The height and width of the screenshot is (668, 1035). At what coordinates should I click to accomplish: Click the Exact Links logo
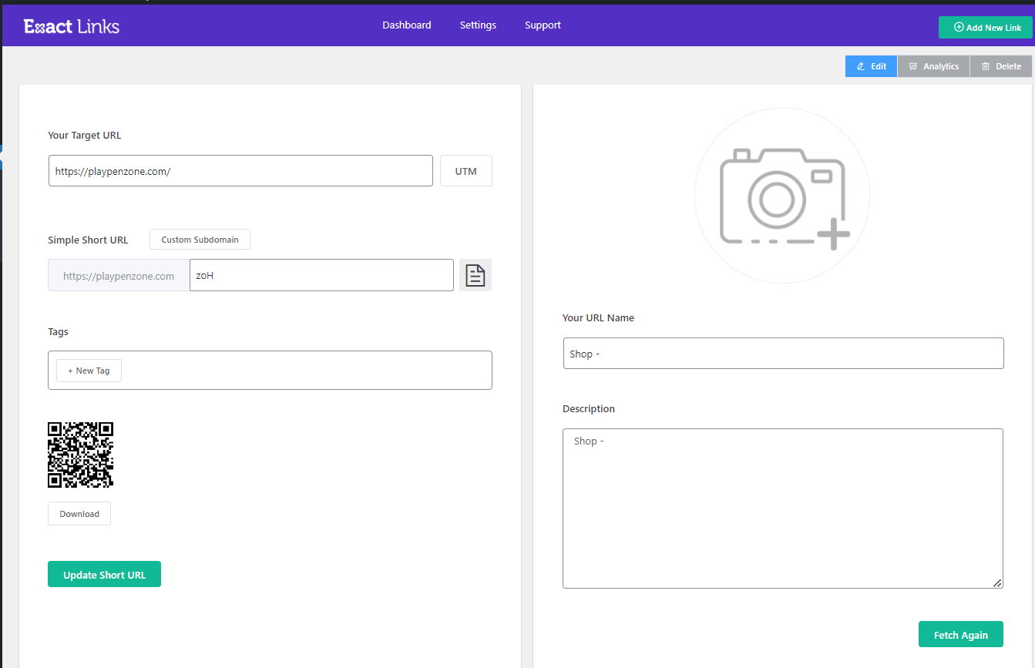(72, 26)
